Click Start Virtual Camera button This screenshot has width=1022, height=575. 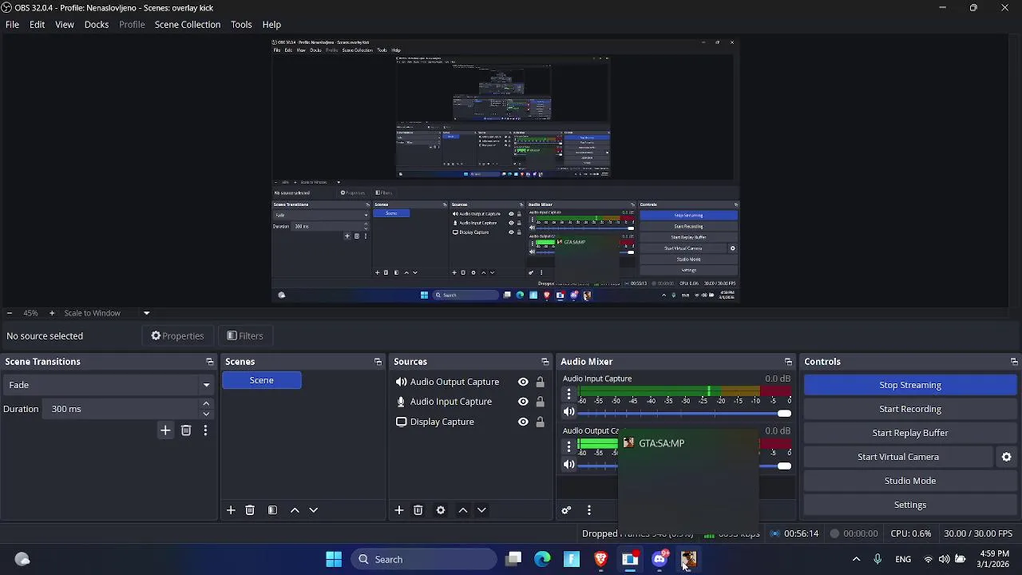[x=898, y=457]
